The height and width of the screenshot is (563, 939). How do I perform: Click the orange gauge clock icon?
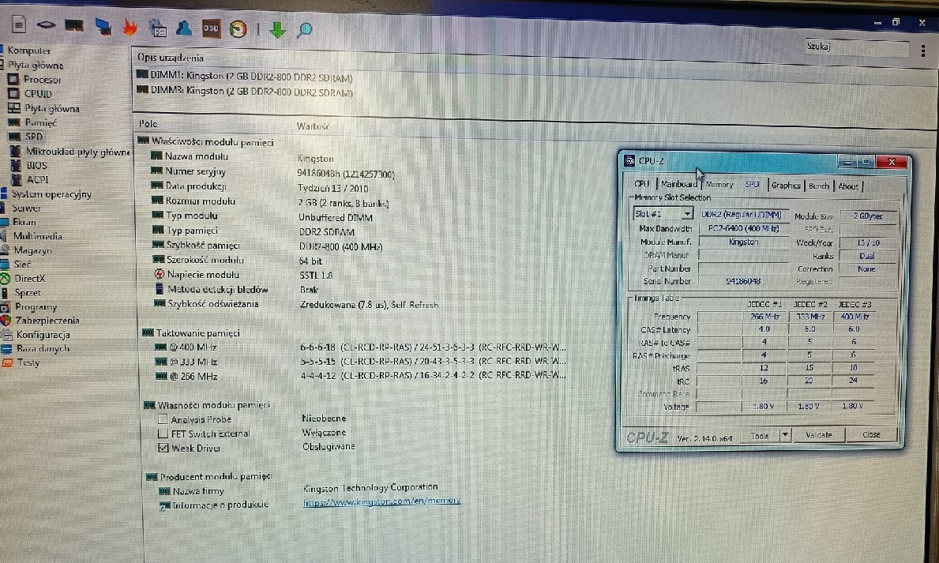[239, 28]
